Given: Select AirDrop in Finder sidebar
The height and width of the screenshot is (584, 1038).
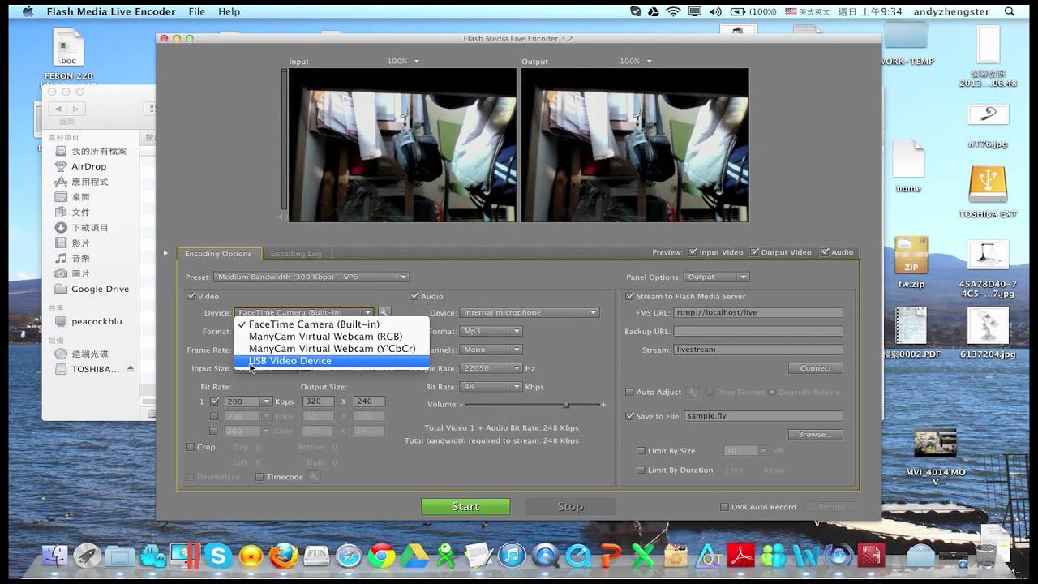Looking at the screenshot, I should [x=88, y=166].
